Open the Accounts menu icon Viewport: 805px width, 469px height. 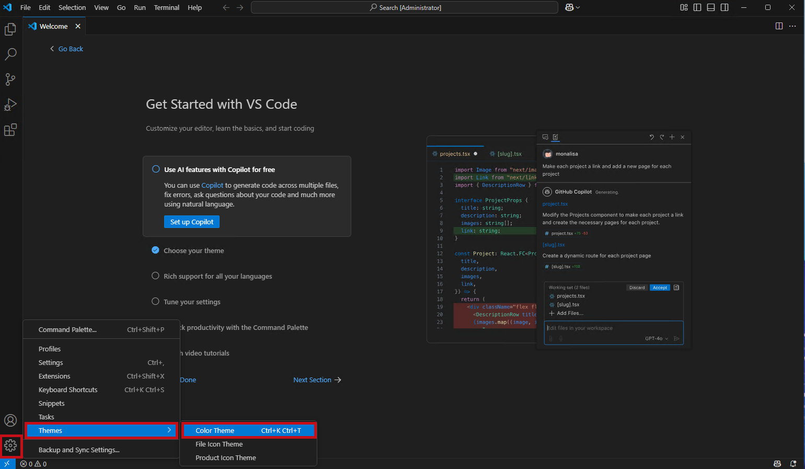point(10,420)
